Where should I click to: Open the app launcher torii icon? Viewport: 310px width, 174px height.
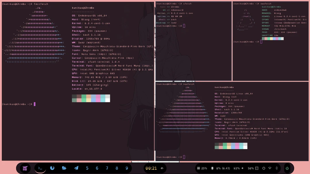[x=25, y=168]
